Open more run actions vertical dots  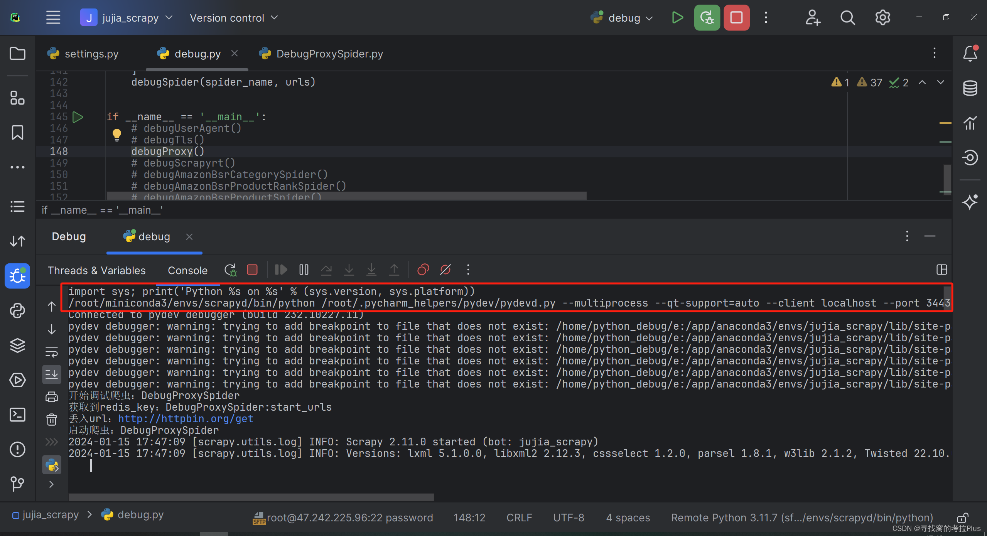[766, 18]
